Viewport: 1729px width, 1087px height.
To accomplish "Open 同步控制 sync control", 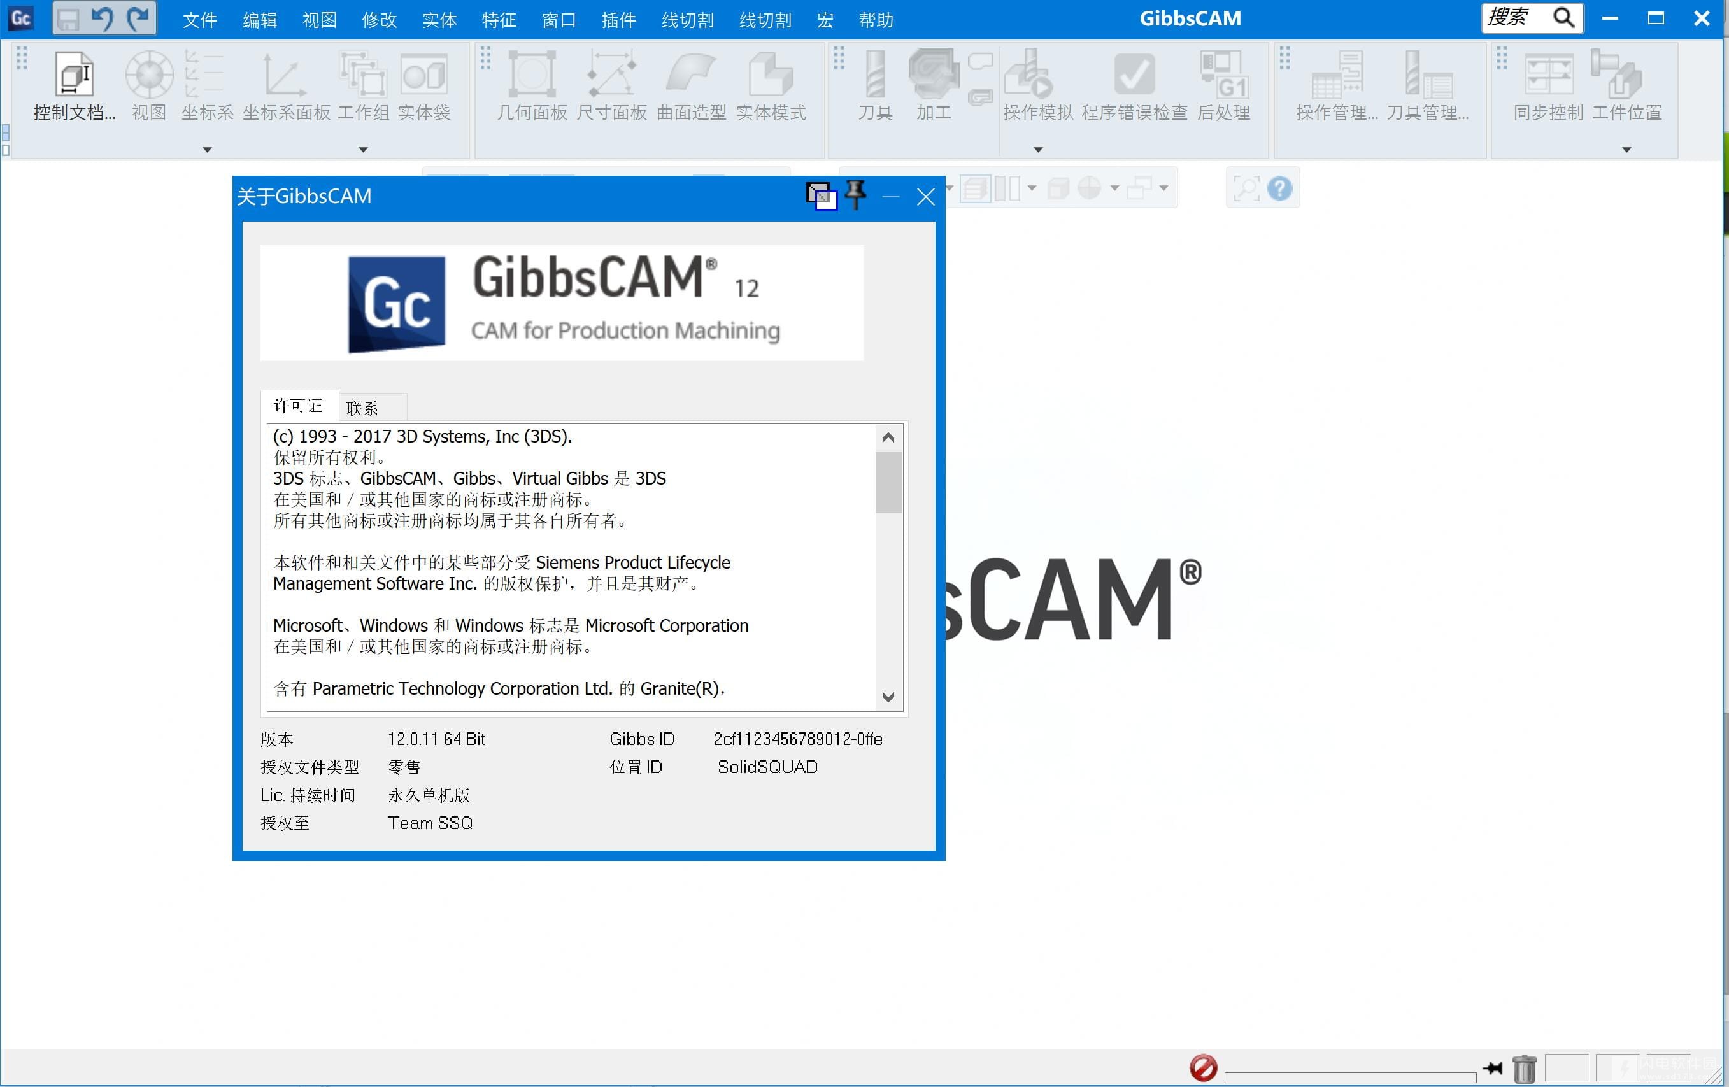I will (x=1548, y=85).
